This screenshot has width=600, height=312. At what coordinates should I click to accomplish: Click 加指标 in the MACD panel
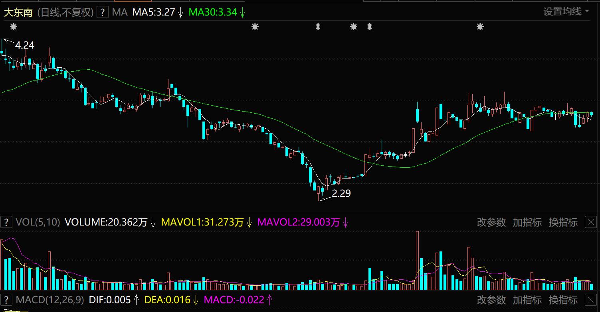(x=527, y=300)
